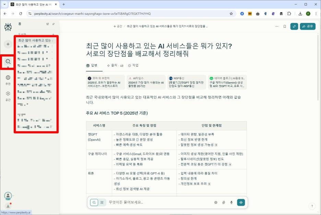The height and width of the screenshot is (215, 321).
Task: Click the 주요 AI 서비스 TOP 5 heading
Action: (117, 113)
